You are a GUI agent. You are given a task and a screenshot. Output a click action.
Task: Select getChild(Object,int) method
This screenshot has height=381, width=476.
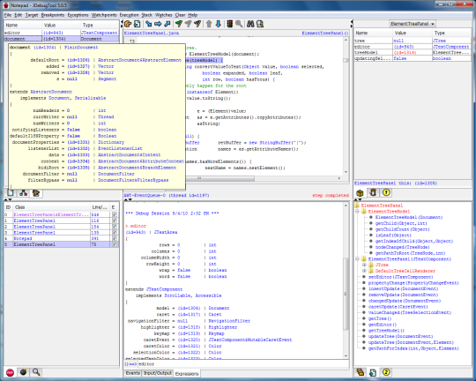[401, 223]
